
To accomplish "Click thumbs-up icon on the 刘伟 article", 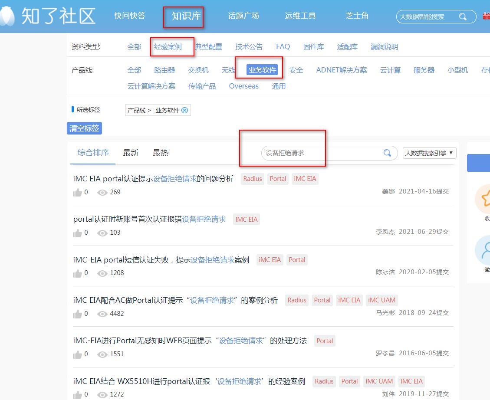I will pos(77,395).
